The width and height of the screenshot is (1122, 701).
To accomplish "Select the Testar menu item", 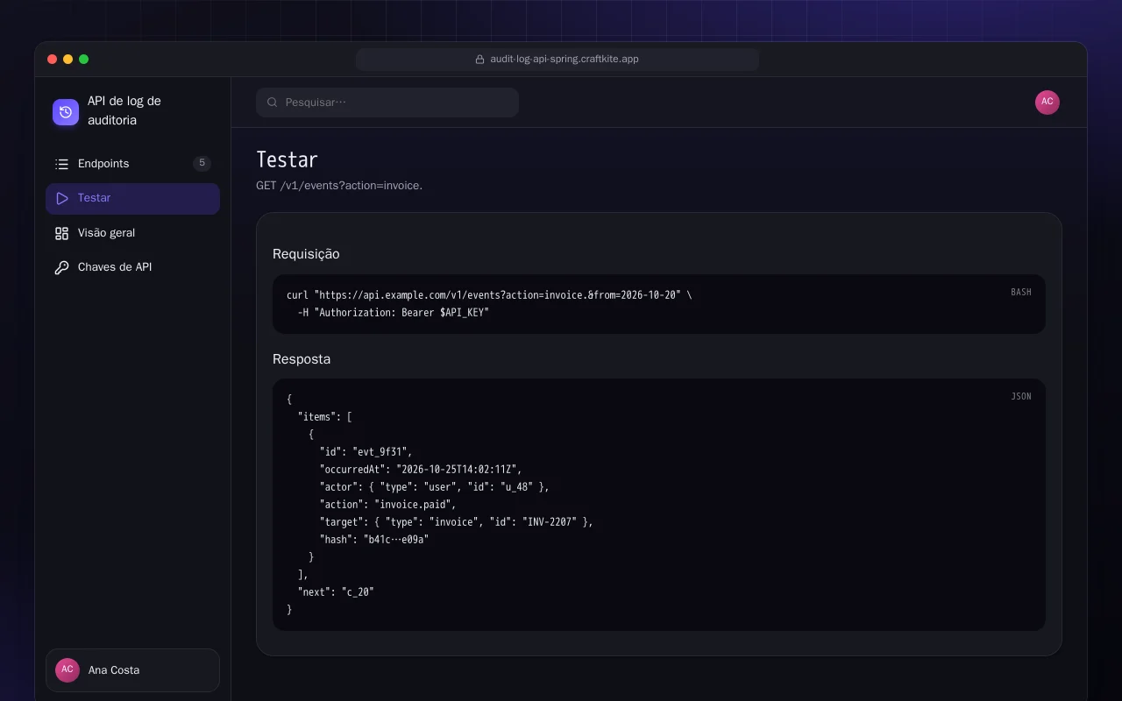I will coord(132,199).
